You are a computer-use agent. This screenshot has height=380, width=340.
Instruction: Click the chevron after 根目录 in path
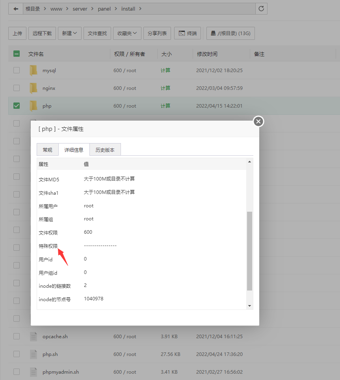coord(45,9)
